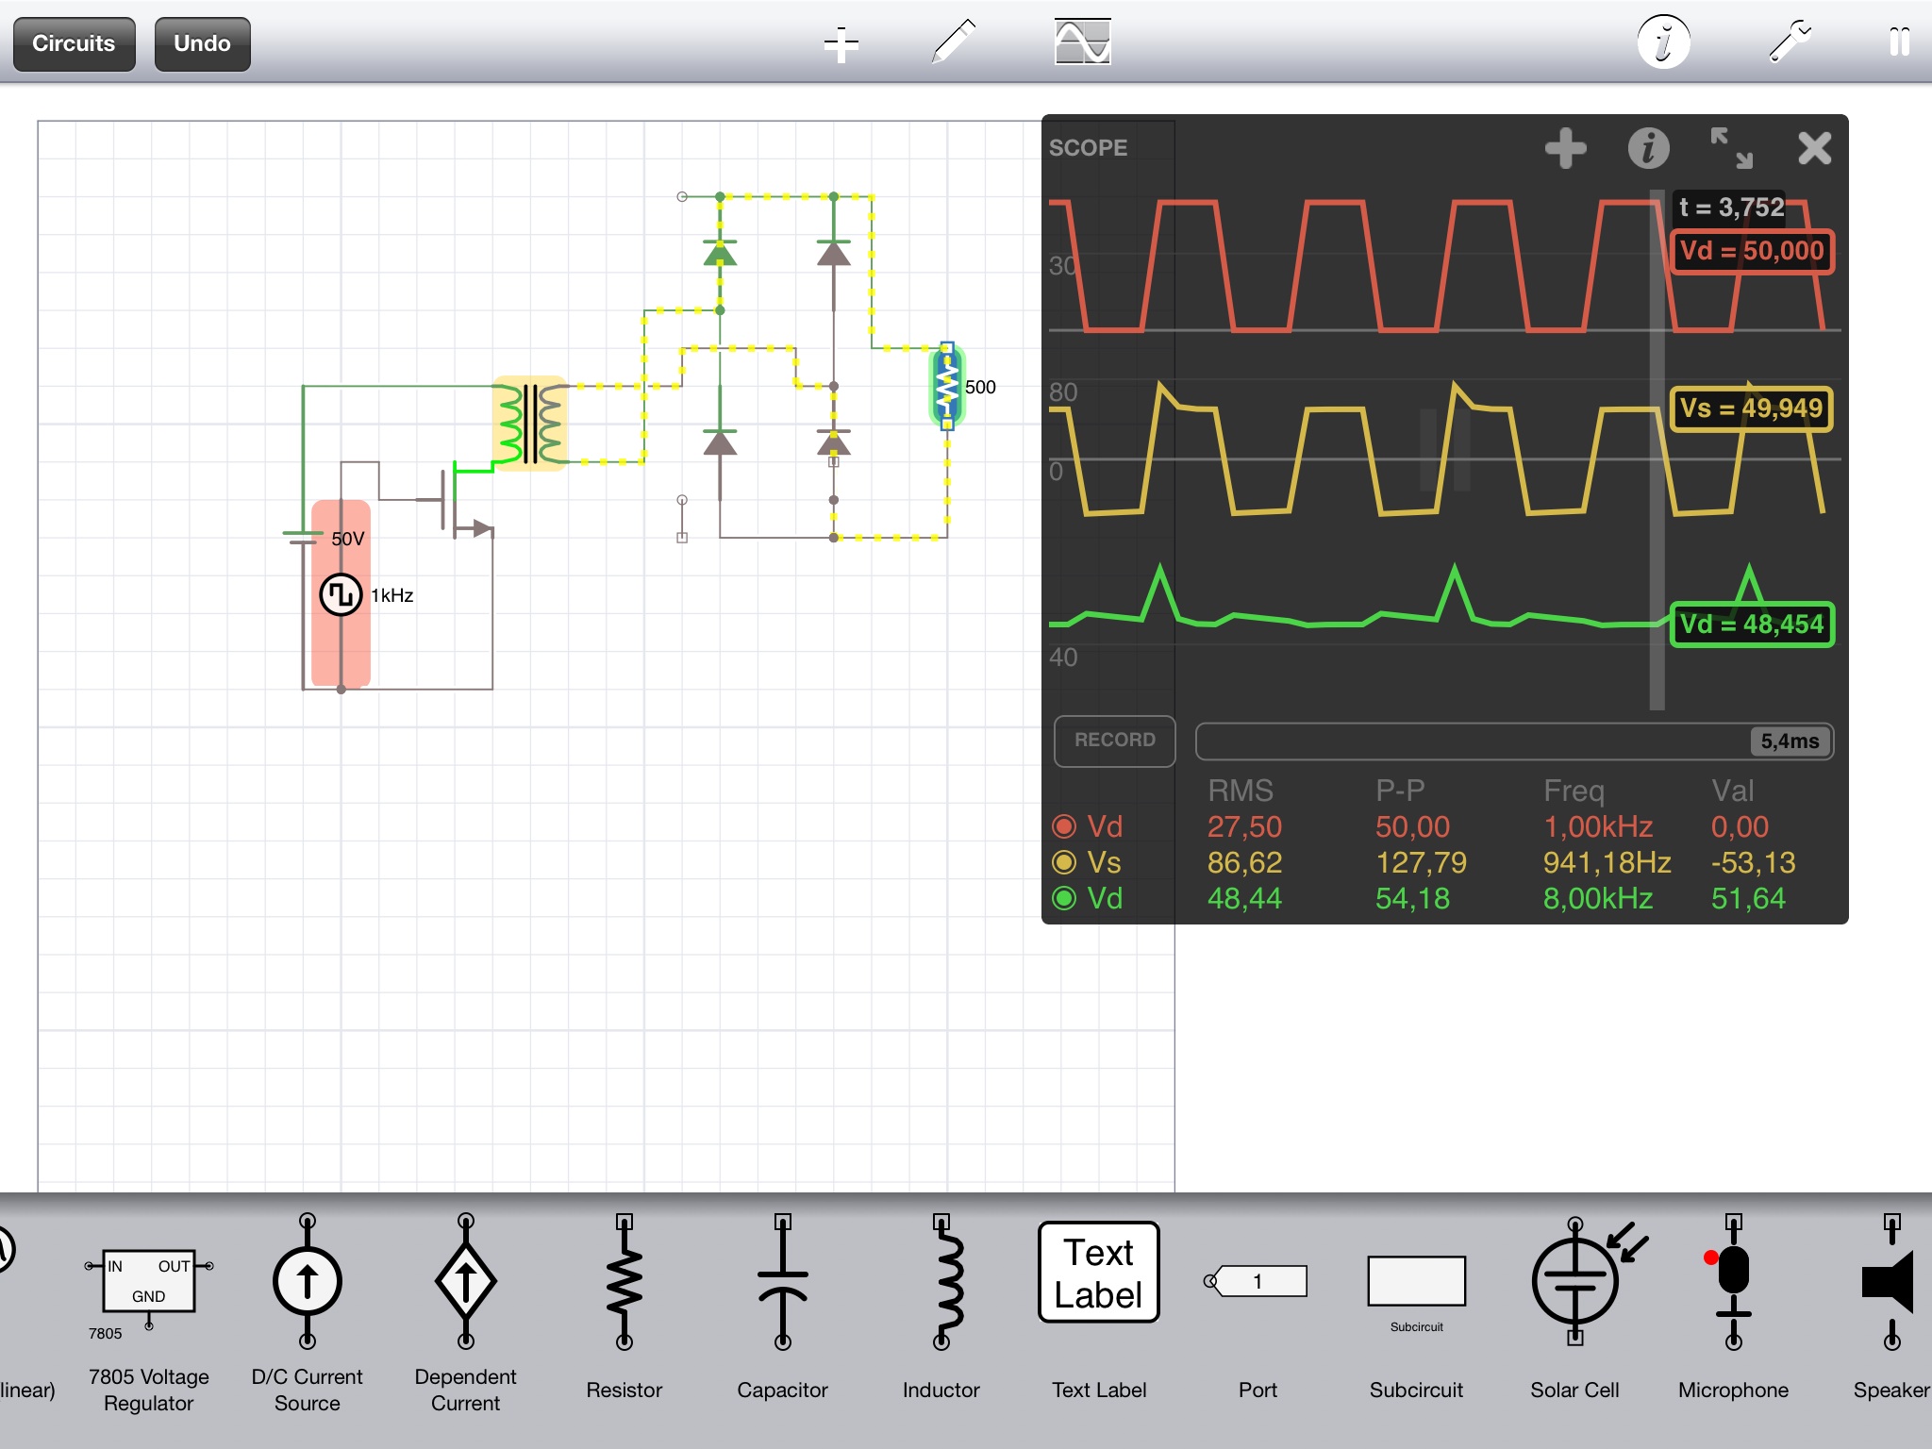Open the Circuits list
Image resolution: width=1932 pixels, height=1449 pixels.
pyautogui.click(x=74, y=44)
